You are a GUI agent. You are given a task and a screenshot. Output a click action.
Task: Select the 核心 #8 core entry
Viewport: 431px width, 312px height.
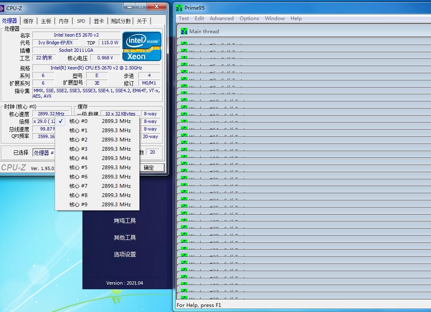[78, 195]
